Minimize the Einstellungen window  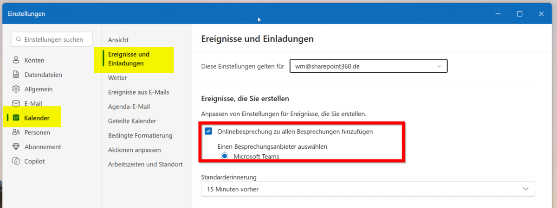(x=498, y=14)
